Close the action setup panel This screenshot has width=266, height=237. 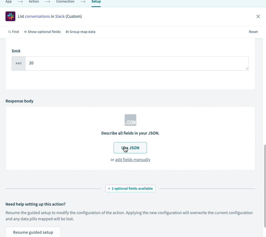[x=258, y=16]
